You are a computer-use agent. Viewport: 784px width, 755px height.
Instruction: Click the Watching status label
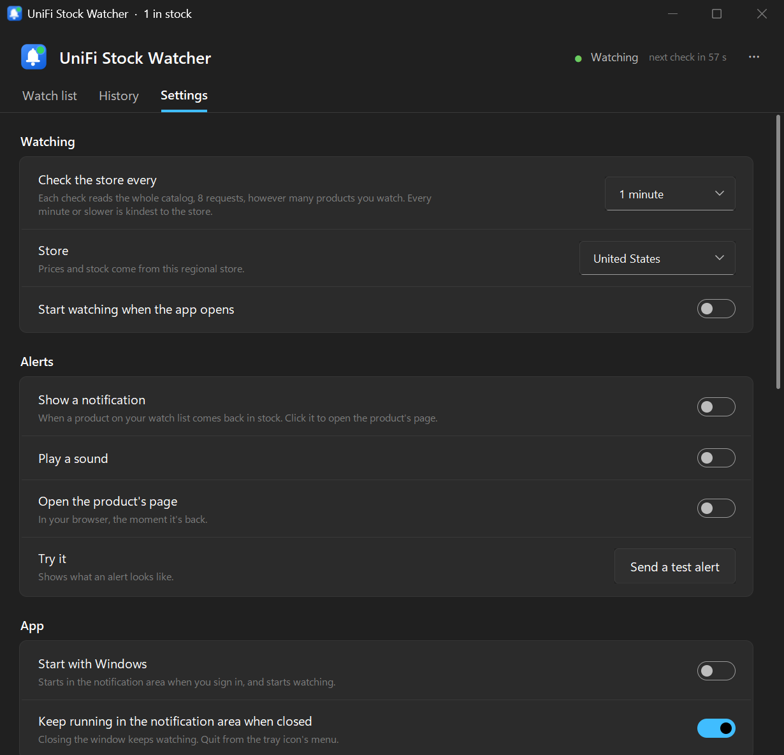(614, 57)
